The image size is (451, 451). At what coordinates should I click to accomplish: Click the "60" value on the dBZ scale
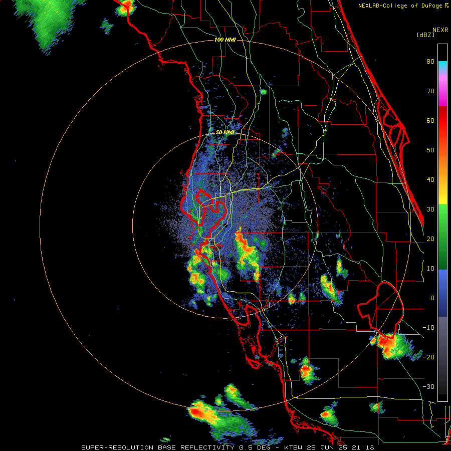[430, 120]
